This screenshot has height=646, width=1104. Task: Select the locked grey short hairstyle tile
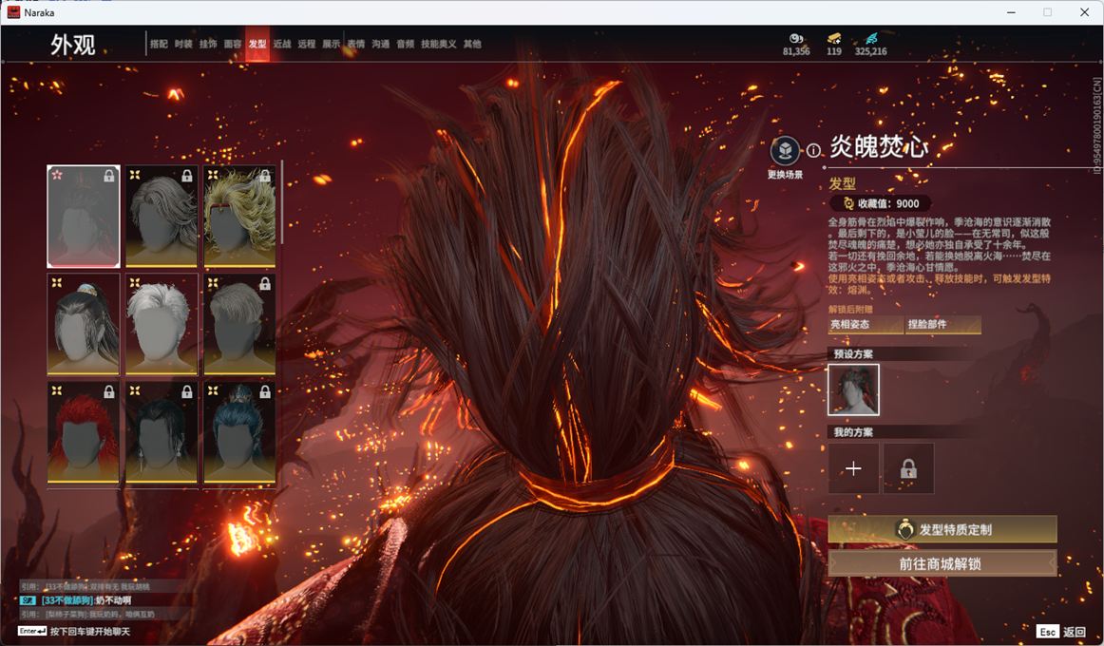239,324
